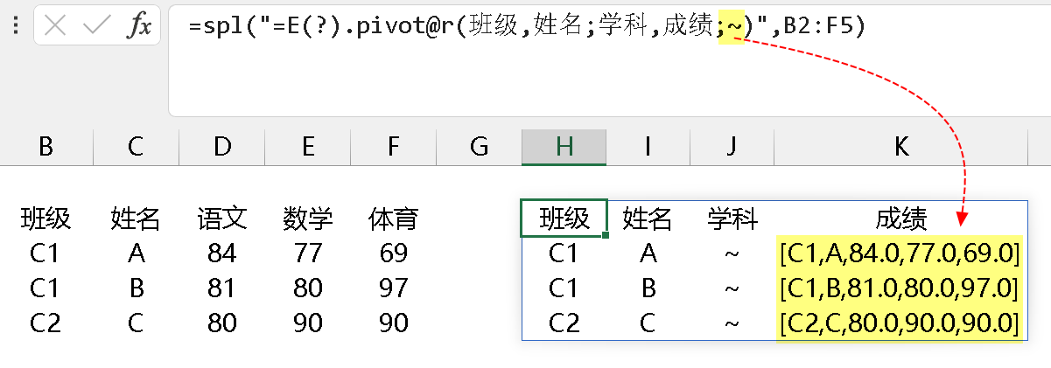1051x368 pixels.
Task: Select column E header
Action: [307, 147]
